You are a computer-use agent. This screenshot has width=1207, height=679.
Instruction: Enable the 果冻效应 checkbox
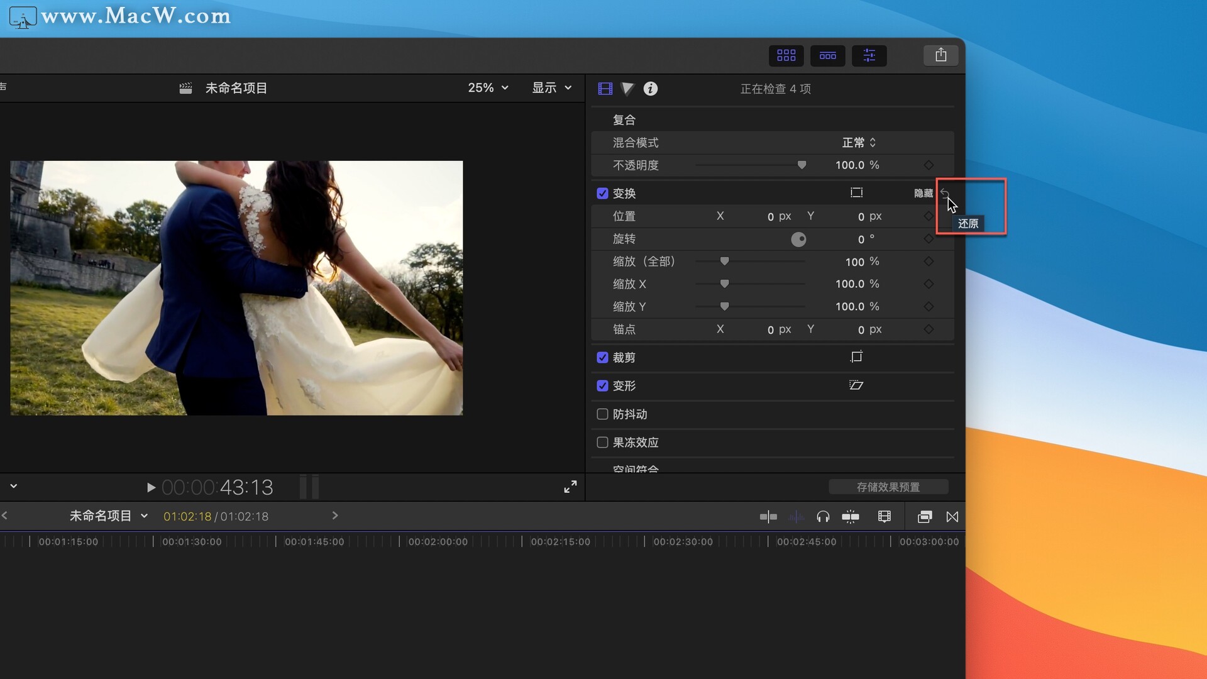(602, 442)
